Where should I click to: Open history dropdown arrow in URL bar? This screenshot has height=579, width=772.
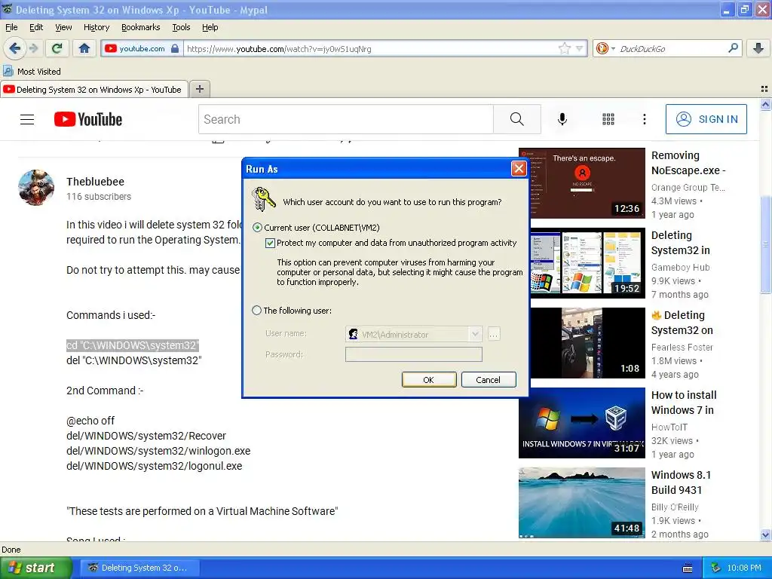pos(580,48)
